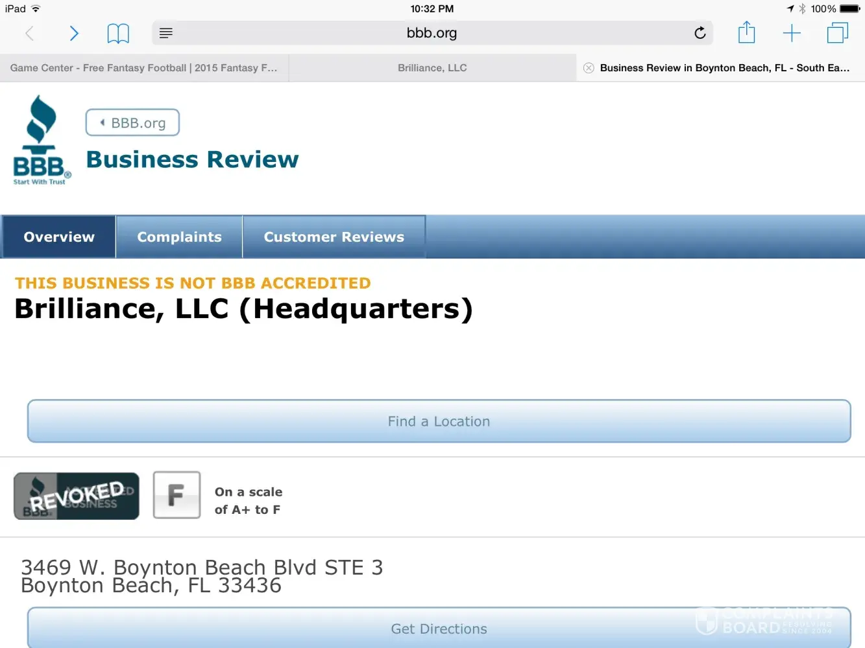The height and width of the screenshot is (648, 865).
Task: Go back to BBB.org
Action: (132, 122)
